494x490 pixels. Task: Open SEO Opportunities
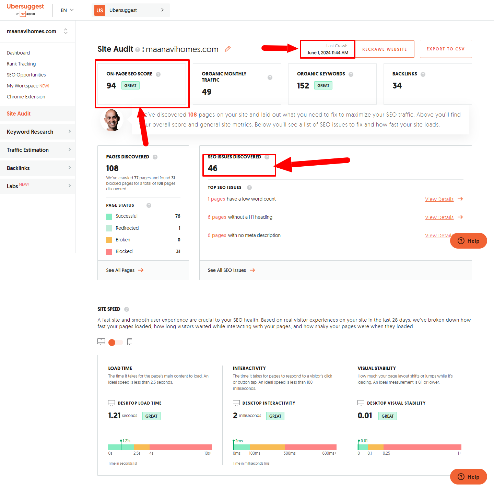[26, 75]
